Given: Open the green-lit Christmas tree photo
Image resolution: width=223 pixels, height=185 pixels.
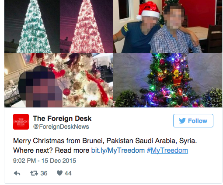Looking at the screenshot, I should [32, 26].
